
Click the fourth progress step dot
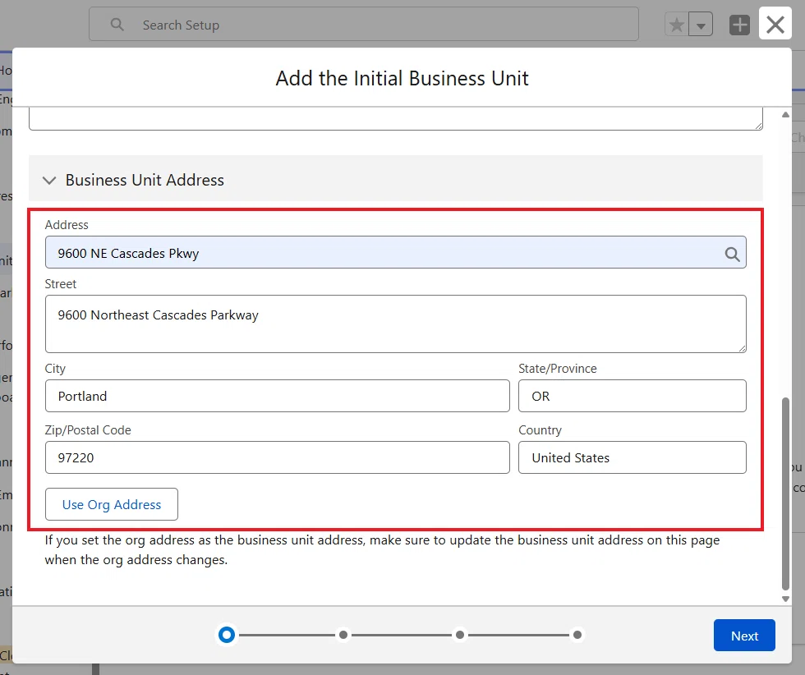pos(577,635)
